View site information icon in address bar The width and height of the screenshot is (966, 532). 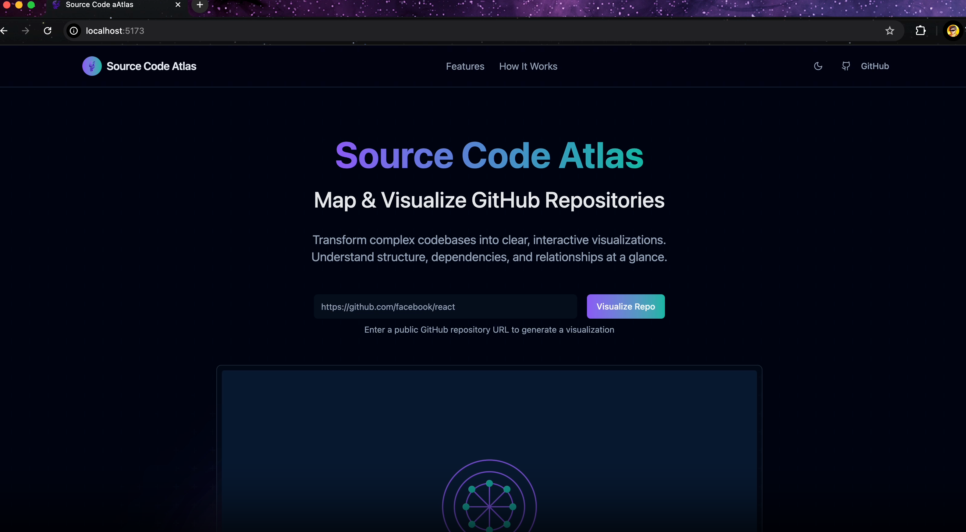tap(74, 31)
